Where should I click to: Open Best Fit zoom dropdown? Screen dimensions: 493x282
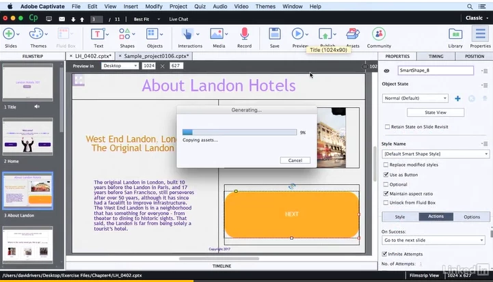click(x=147, y=19)
